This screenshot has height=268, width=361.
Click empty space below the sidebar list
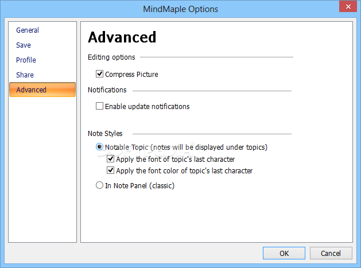(x=42, y=172)
